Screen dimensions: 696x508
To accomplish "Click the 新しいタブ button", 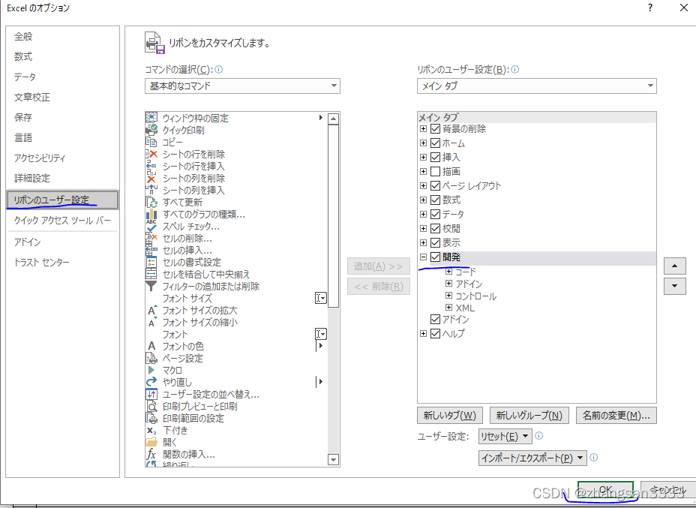I will 450,416.
